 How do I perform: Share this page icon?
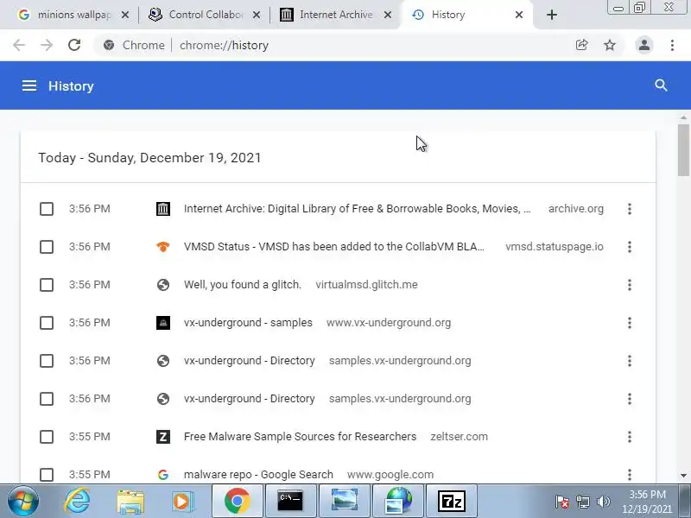point(581,45)
